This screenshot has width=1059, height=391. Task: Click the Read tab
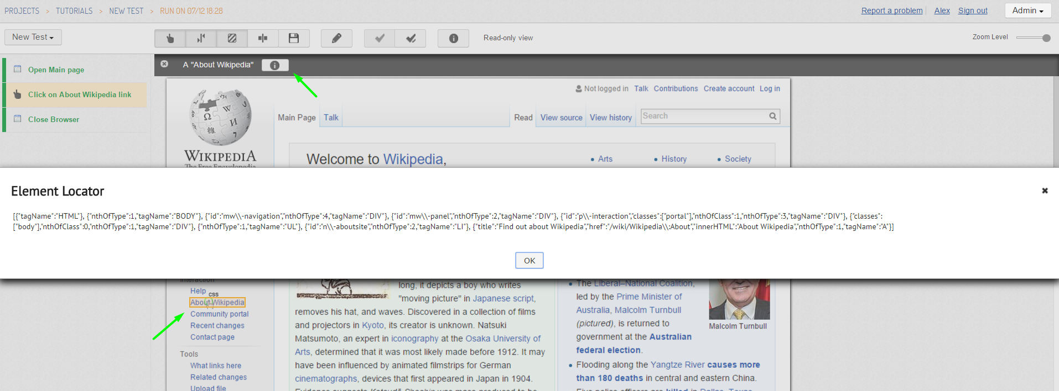tap(523, 118)
